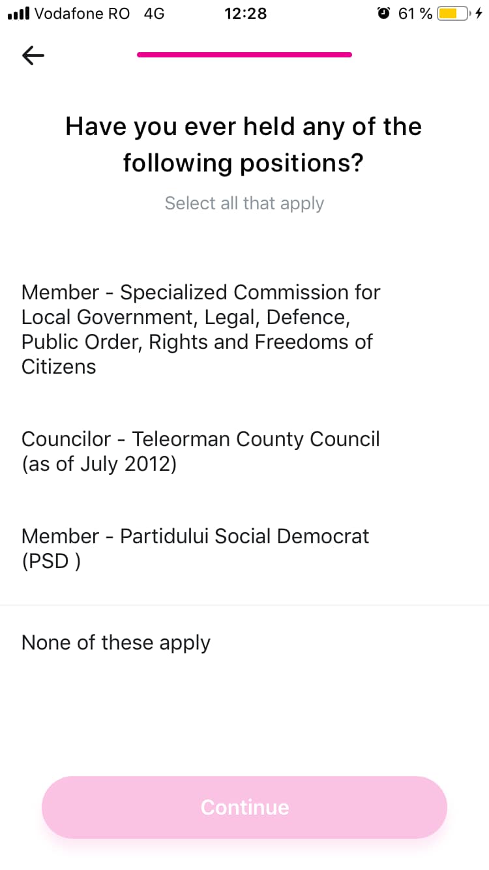The height and width of the screenshot is (870, 489).
Task: Tap the 4G network indicator
Action: click(x=154, y=13)
